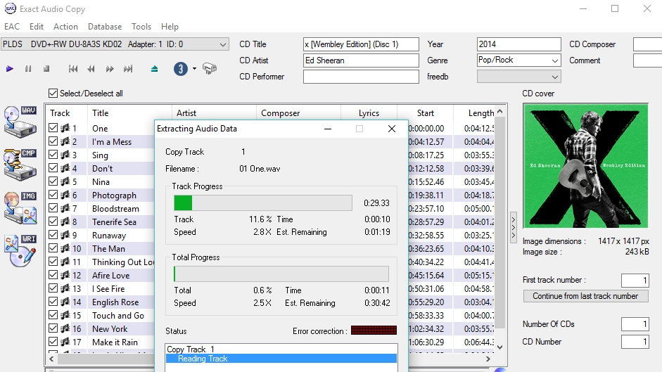Sort by Lyrics column header

369,113
